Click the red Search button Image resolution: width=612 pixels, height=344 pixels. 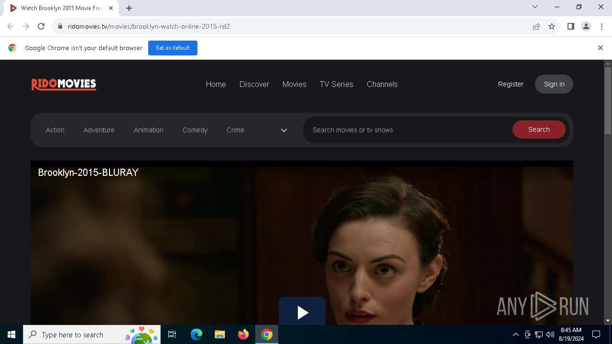pyautogui.click(x=539, y=129)
